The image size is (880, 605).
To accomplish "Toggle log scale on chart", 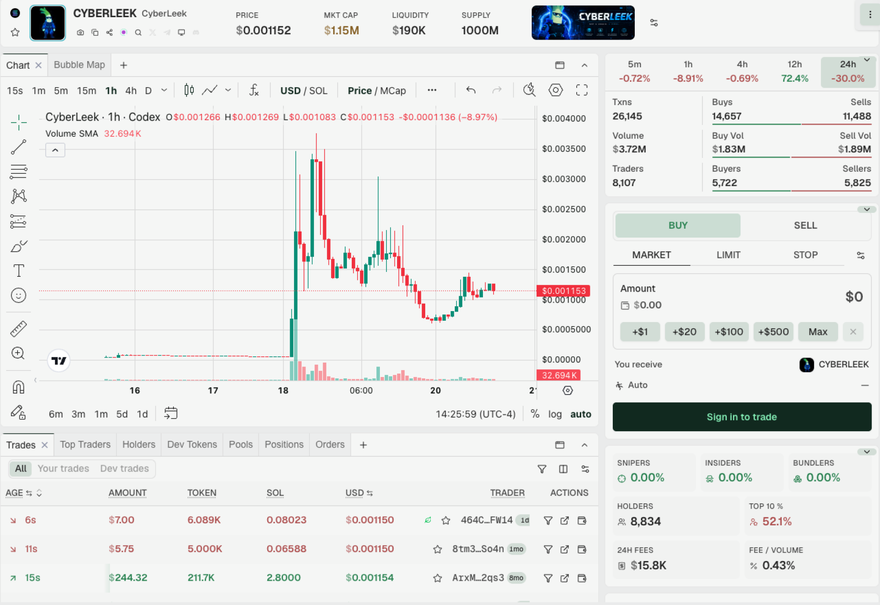I will click(555, 414).
